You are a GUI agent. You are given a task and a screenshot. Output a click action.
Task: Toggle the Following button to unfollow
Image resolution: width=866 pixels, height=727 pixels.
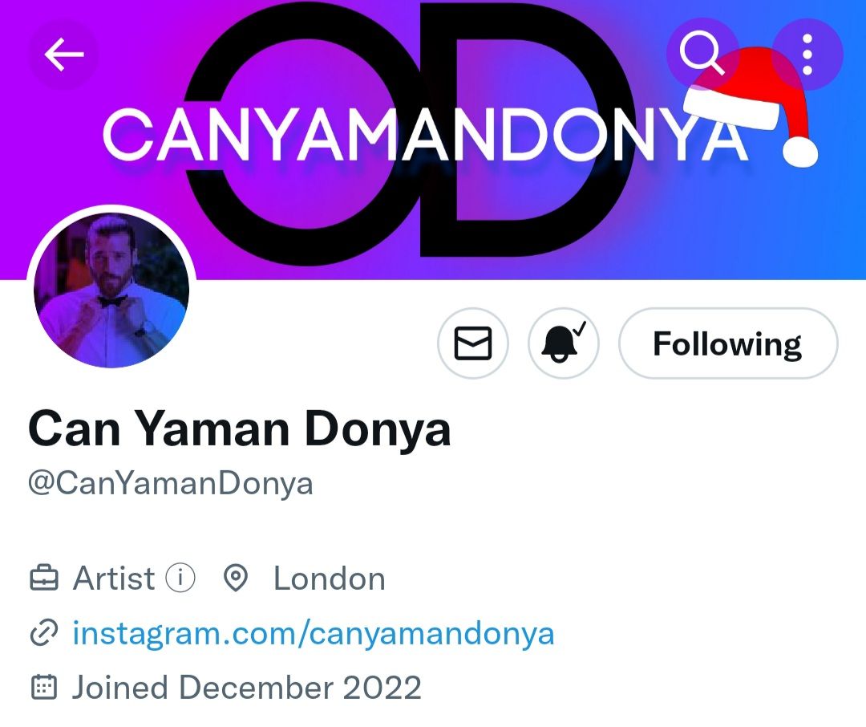(x=728, y=343)
